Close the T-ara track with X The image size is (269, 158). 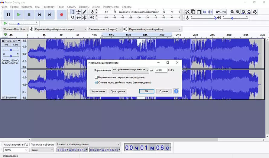pos(3,41)
